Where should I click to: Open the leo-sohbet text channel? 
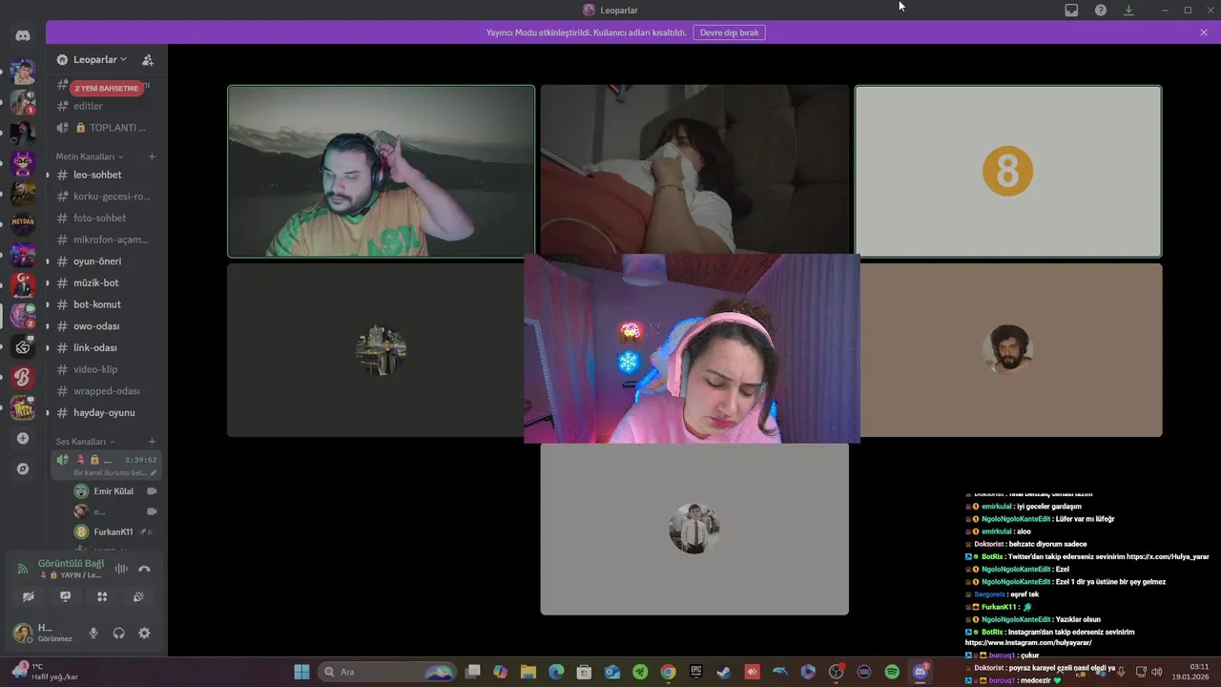[105, 175]
